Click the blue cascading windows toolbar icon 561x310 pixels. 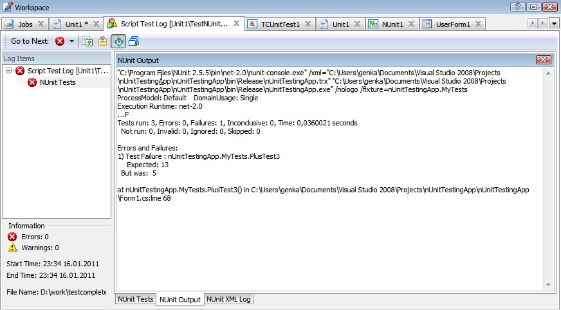(134, 41)
